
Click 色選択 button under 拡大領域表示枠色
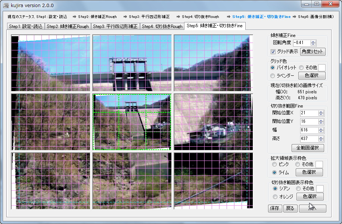tap(309, 172)
